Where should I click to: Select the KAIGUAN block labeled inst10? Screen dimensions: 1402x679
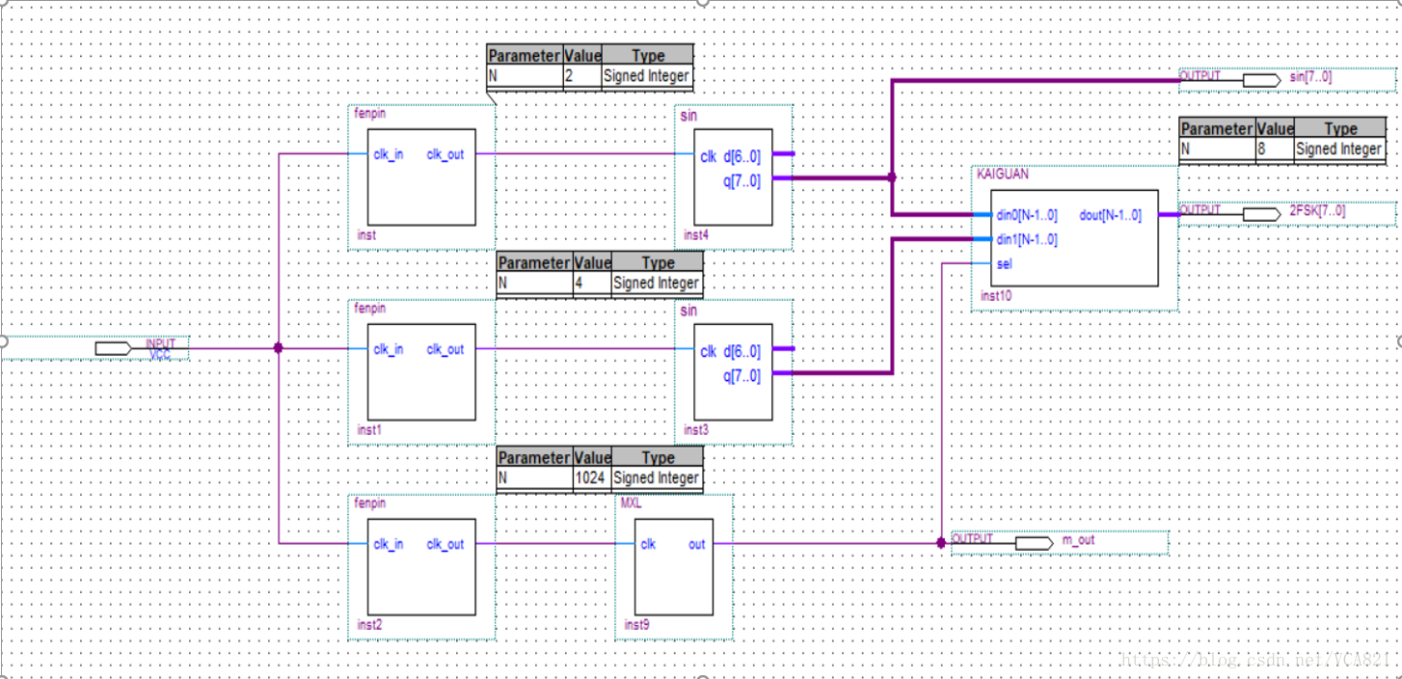pyautogui.click(x=1074, y=238)
